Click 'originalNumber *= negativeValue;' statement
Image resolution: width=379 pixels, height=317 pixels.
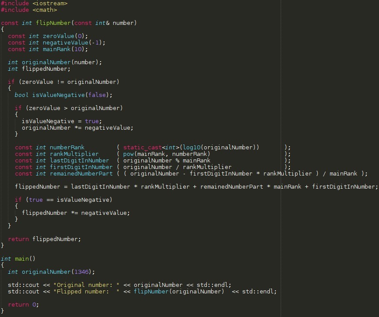point(77,128)
